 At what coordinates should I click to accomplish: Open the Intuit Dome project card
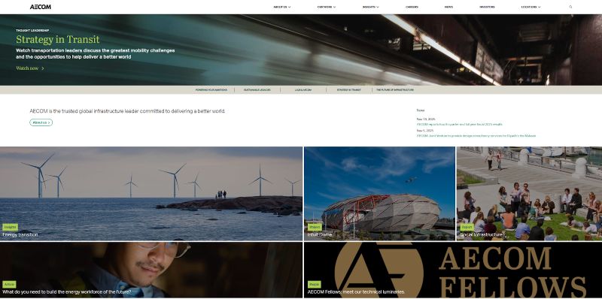point(379,194)
